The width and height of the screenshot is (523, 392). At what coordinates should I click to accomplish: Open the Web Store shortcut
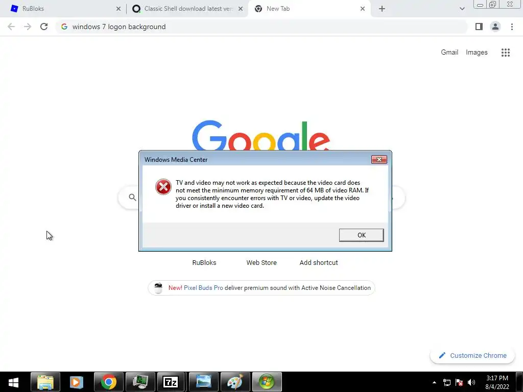pos(261,263)
